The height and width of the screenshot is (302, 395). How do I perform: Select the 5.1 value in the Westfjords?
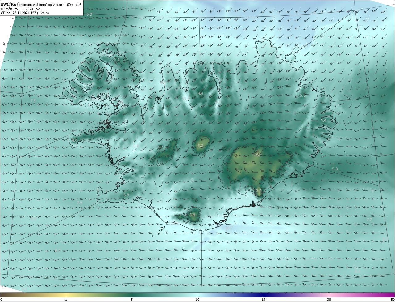(117, 59)
